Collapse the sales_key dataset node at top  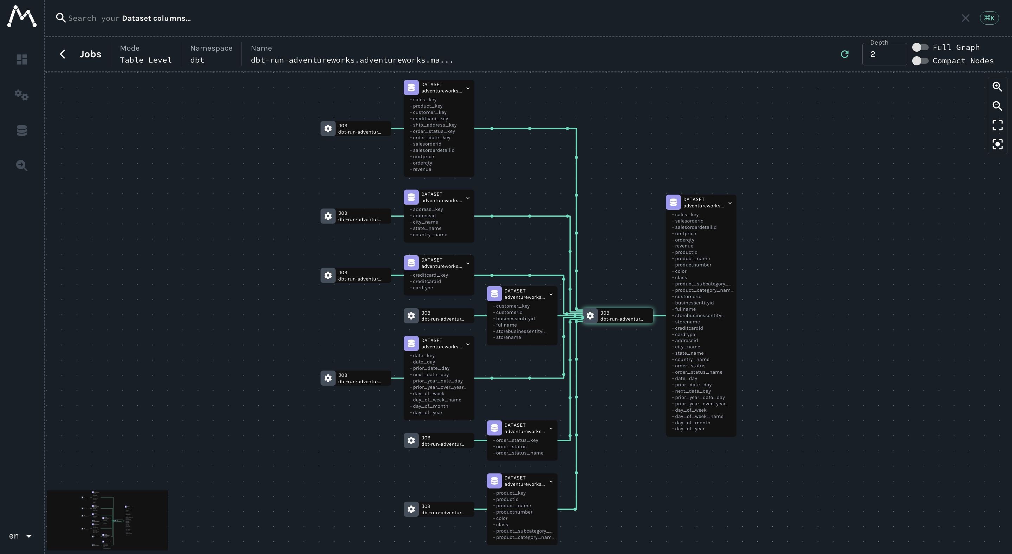(x=468, y=88)
